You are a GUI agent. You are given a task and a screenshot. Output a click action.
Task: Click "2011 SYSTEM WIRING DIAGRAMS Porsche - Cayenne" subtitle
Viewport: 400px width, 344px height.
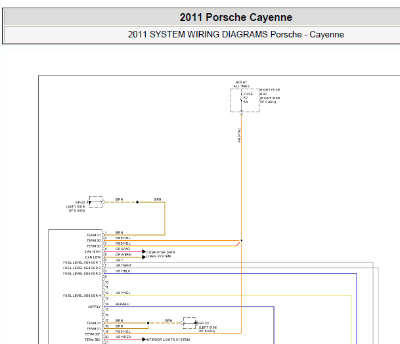click(x=236, y=34)
